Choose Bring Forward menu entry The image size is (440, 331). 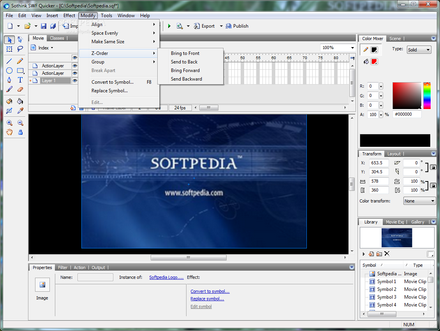pyautogui.click(x=185, y=70)
